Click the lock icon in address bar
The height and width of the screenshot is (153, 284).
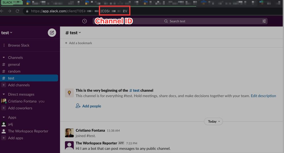(27, 11)
